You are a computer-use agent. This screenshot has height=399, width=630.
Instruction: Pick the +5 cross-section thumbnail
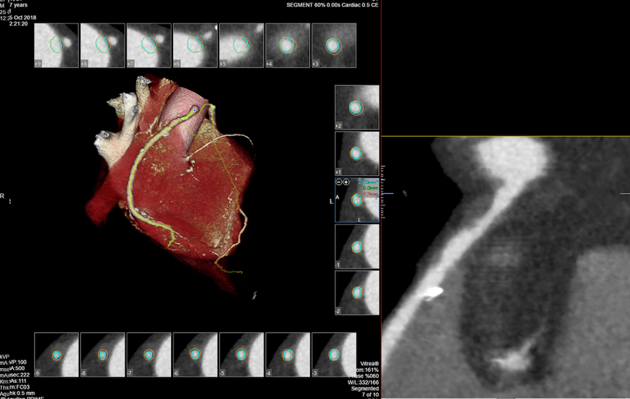(242, 45)
